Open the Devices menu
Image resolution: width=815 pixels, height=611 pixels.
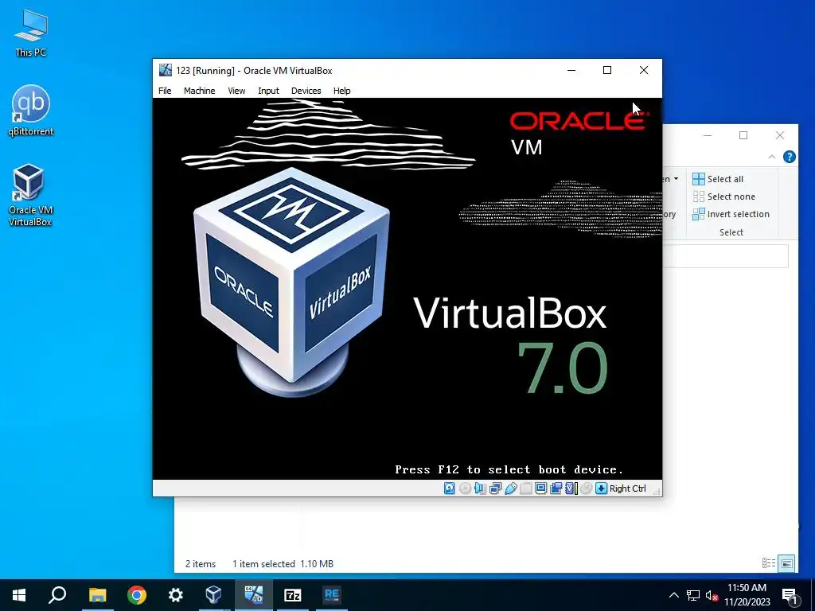306,91
